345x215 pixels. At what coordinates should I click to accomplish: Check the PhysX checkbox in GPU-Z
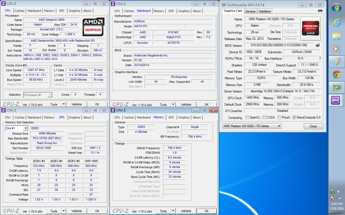point(280,117)
